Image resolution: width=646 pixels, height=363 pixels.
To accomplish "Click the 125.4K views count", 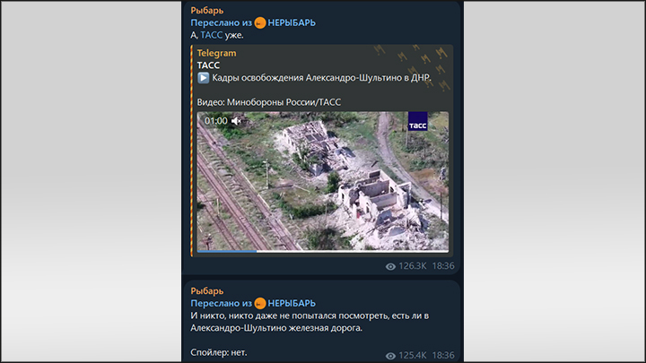I will [x=413, y=356].
